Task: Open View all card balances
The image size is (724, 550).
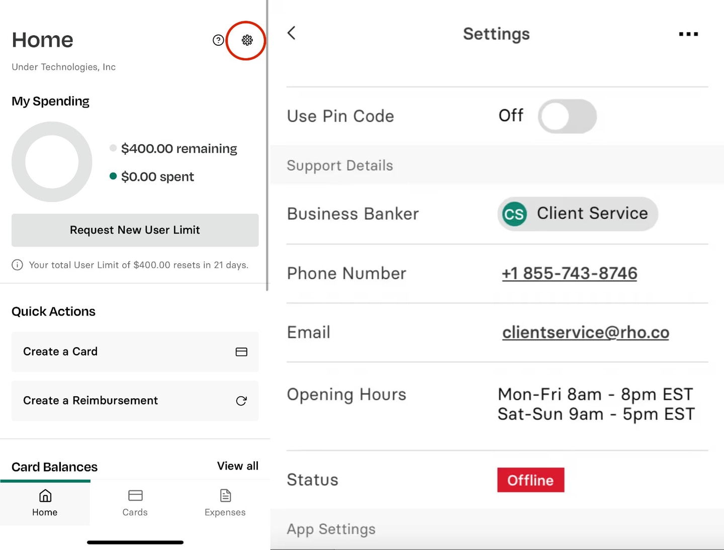Action: pos(237,466)
